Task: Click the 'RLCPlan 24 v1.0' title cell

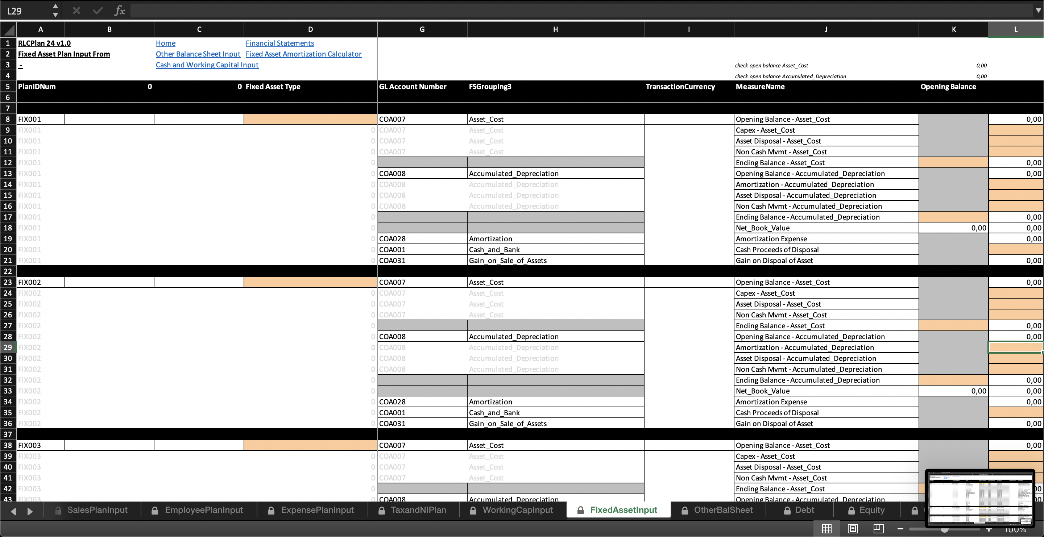Action: pos(44,43)
